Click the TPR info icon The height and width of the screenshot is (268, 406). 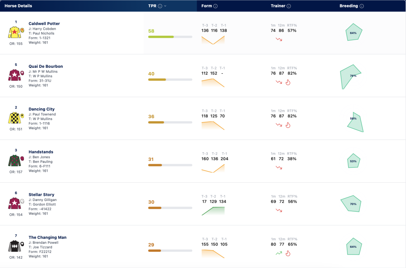160,6
